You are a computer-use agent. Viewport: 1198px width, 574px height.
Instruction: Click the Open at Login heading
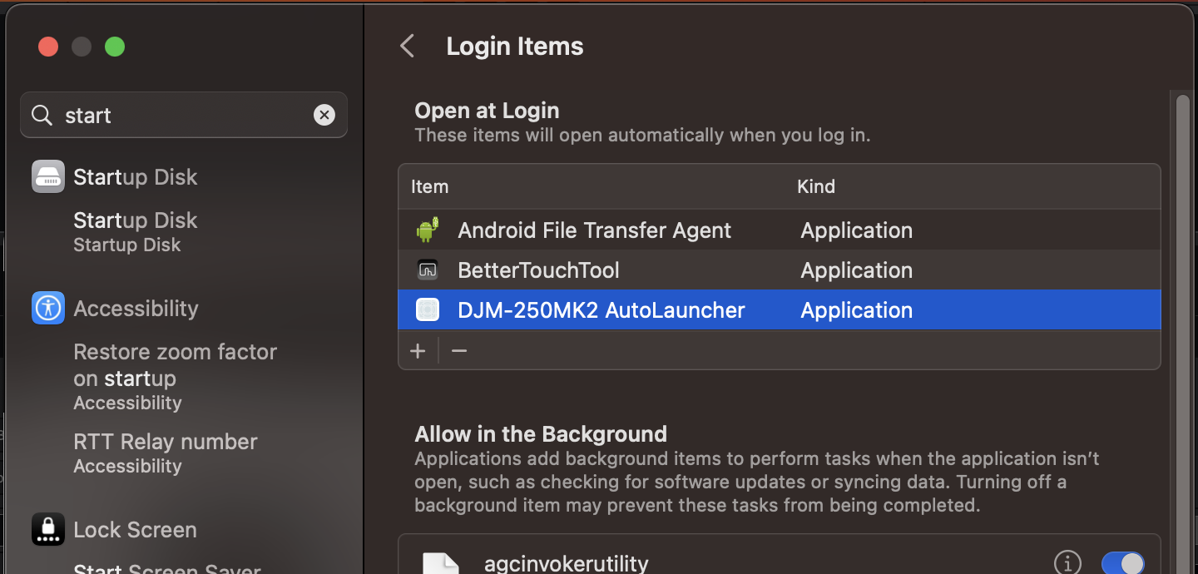pyautogui.click(x=487, y=111)
